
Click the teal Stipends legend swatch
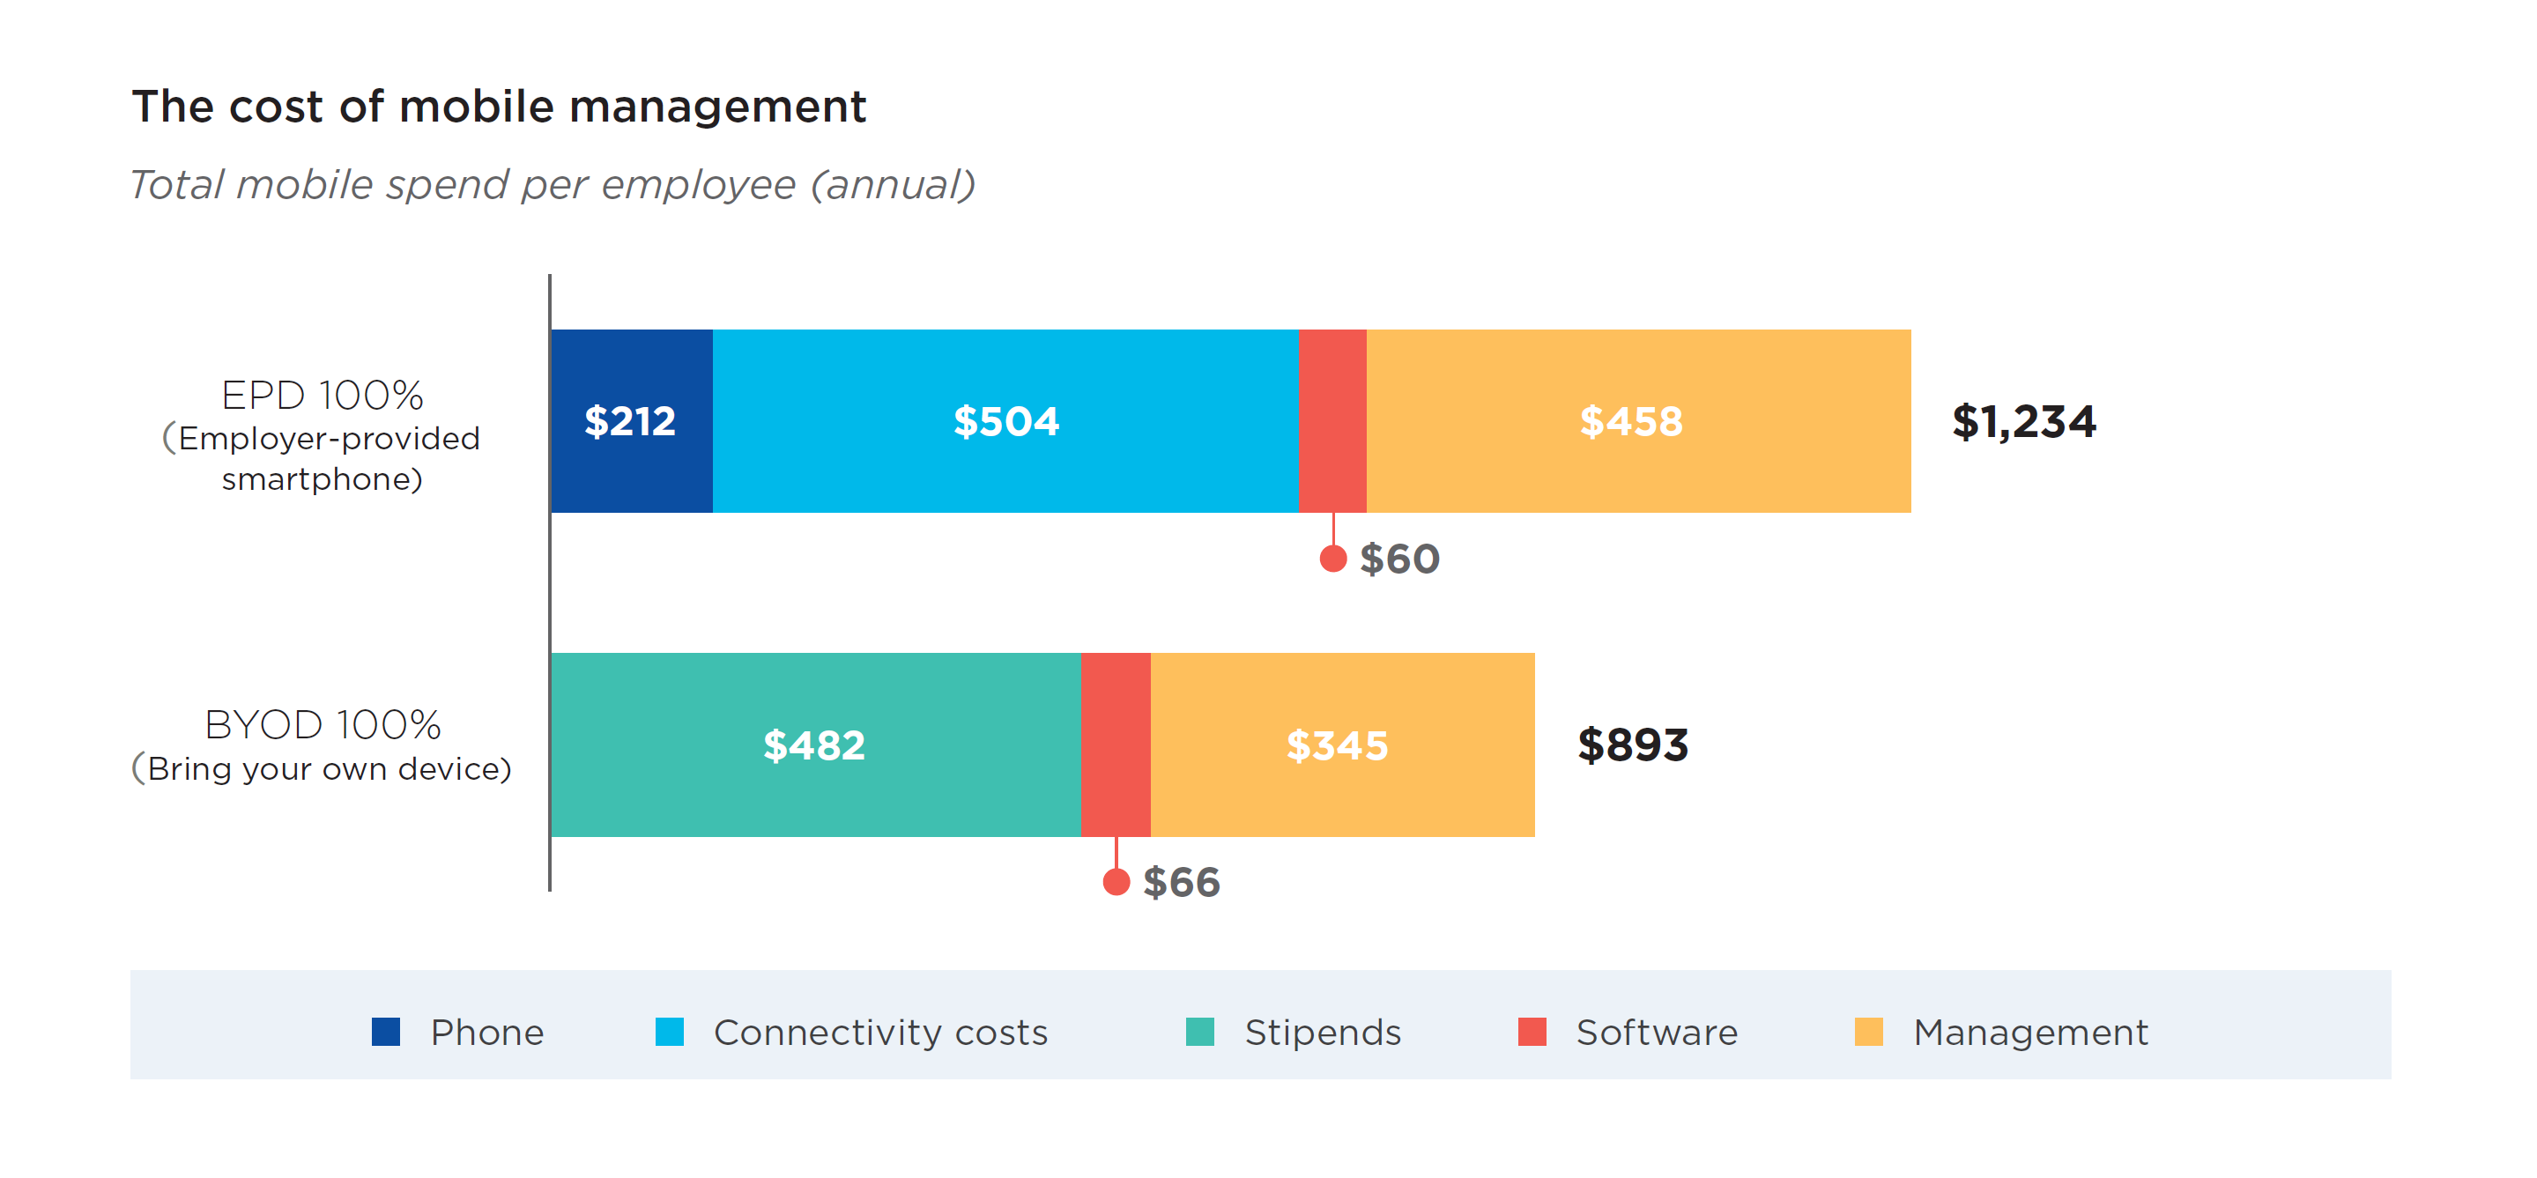coord(1198,1031)
